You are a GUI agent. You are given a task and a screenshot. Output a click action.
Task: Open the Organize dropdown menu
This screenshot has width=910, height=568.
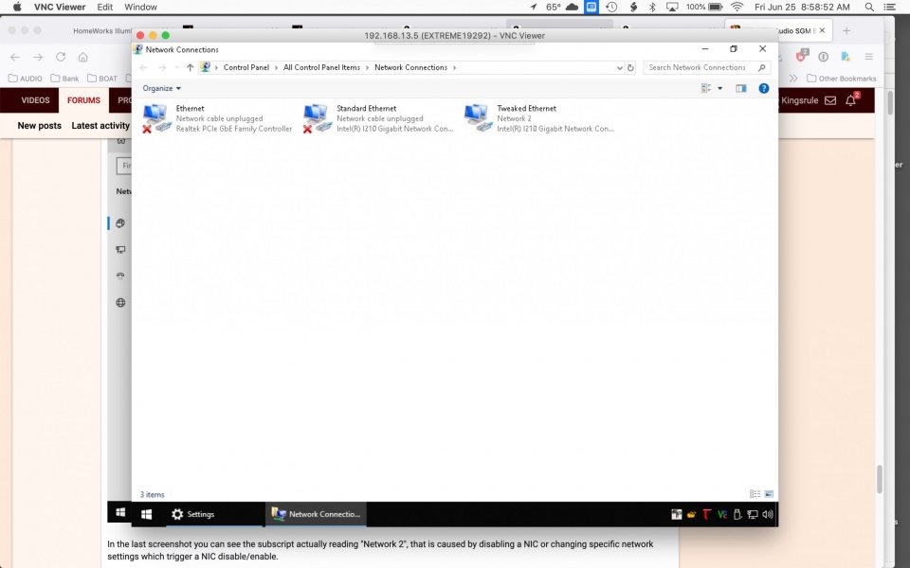click(161, 88)
